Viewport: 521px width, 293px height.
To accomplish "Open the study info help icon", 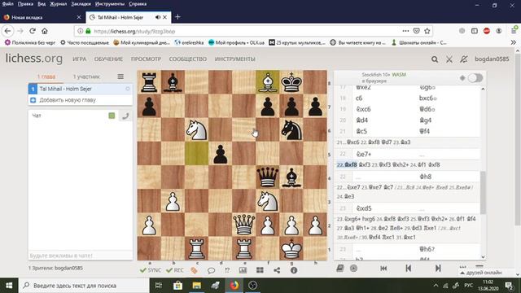I will tap(294, 270).
